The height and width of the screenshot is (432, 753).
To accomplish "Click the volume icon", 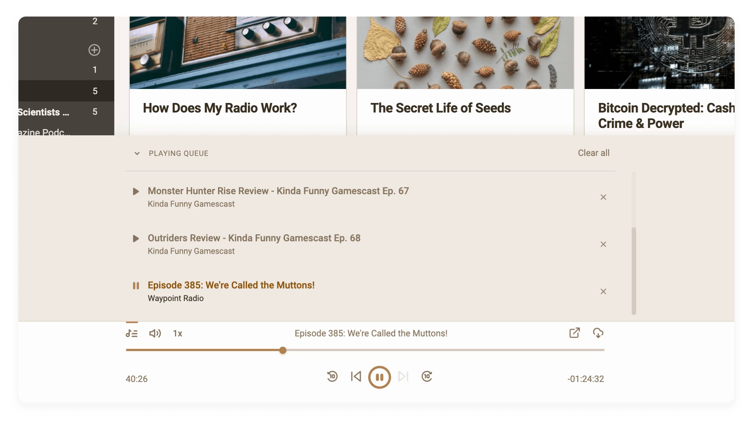I will [x=155, y=333].
